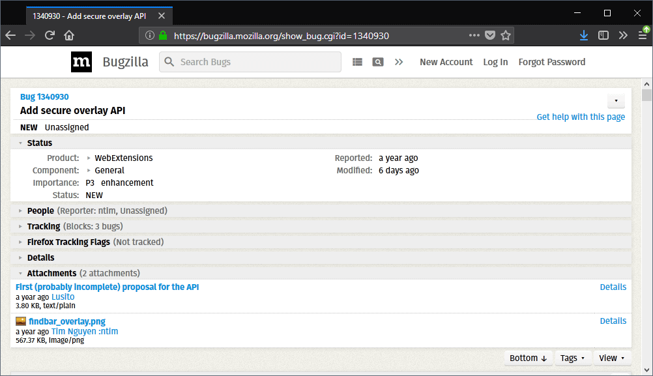Click the Home icon in toolbar
Screen dimensions: 653x376
(x=69, y=35)
